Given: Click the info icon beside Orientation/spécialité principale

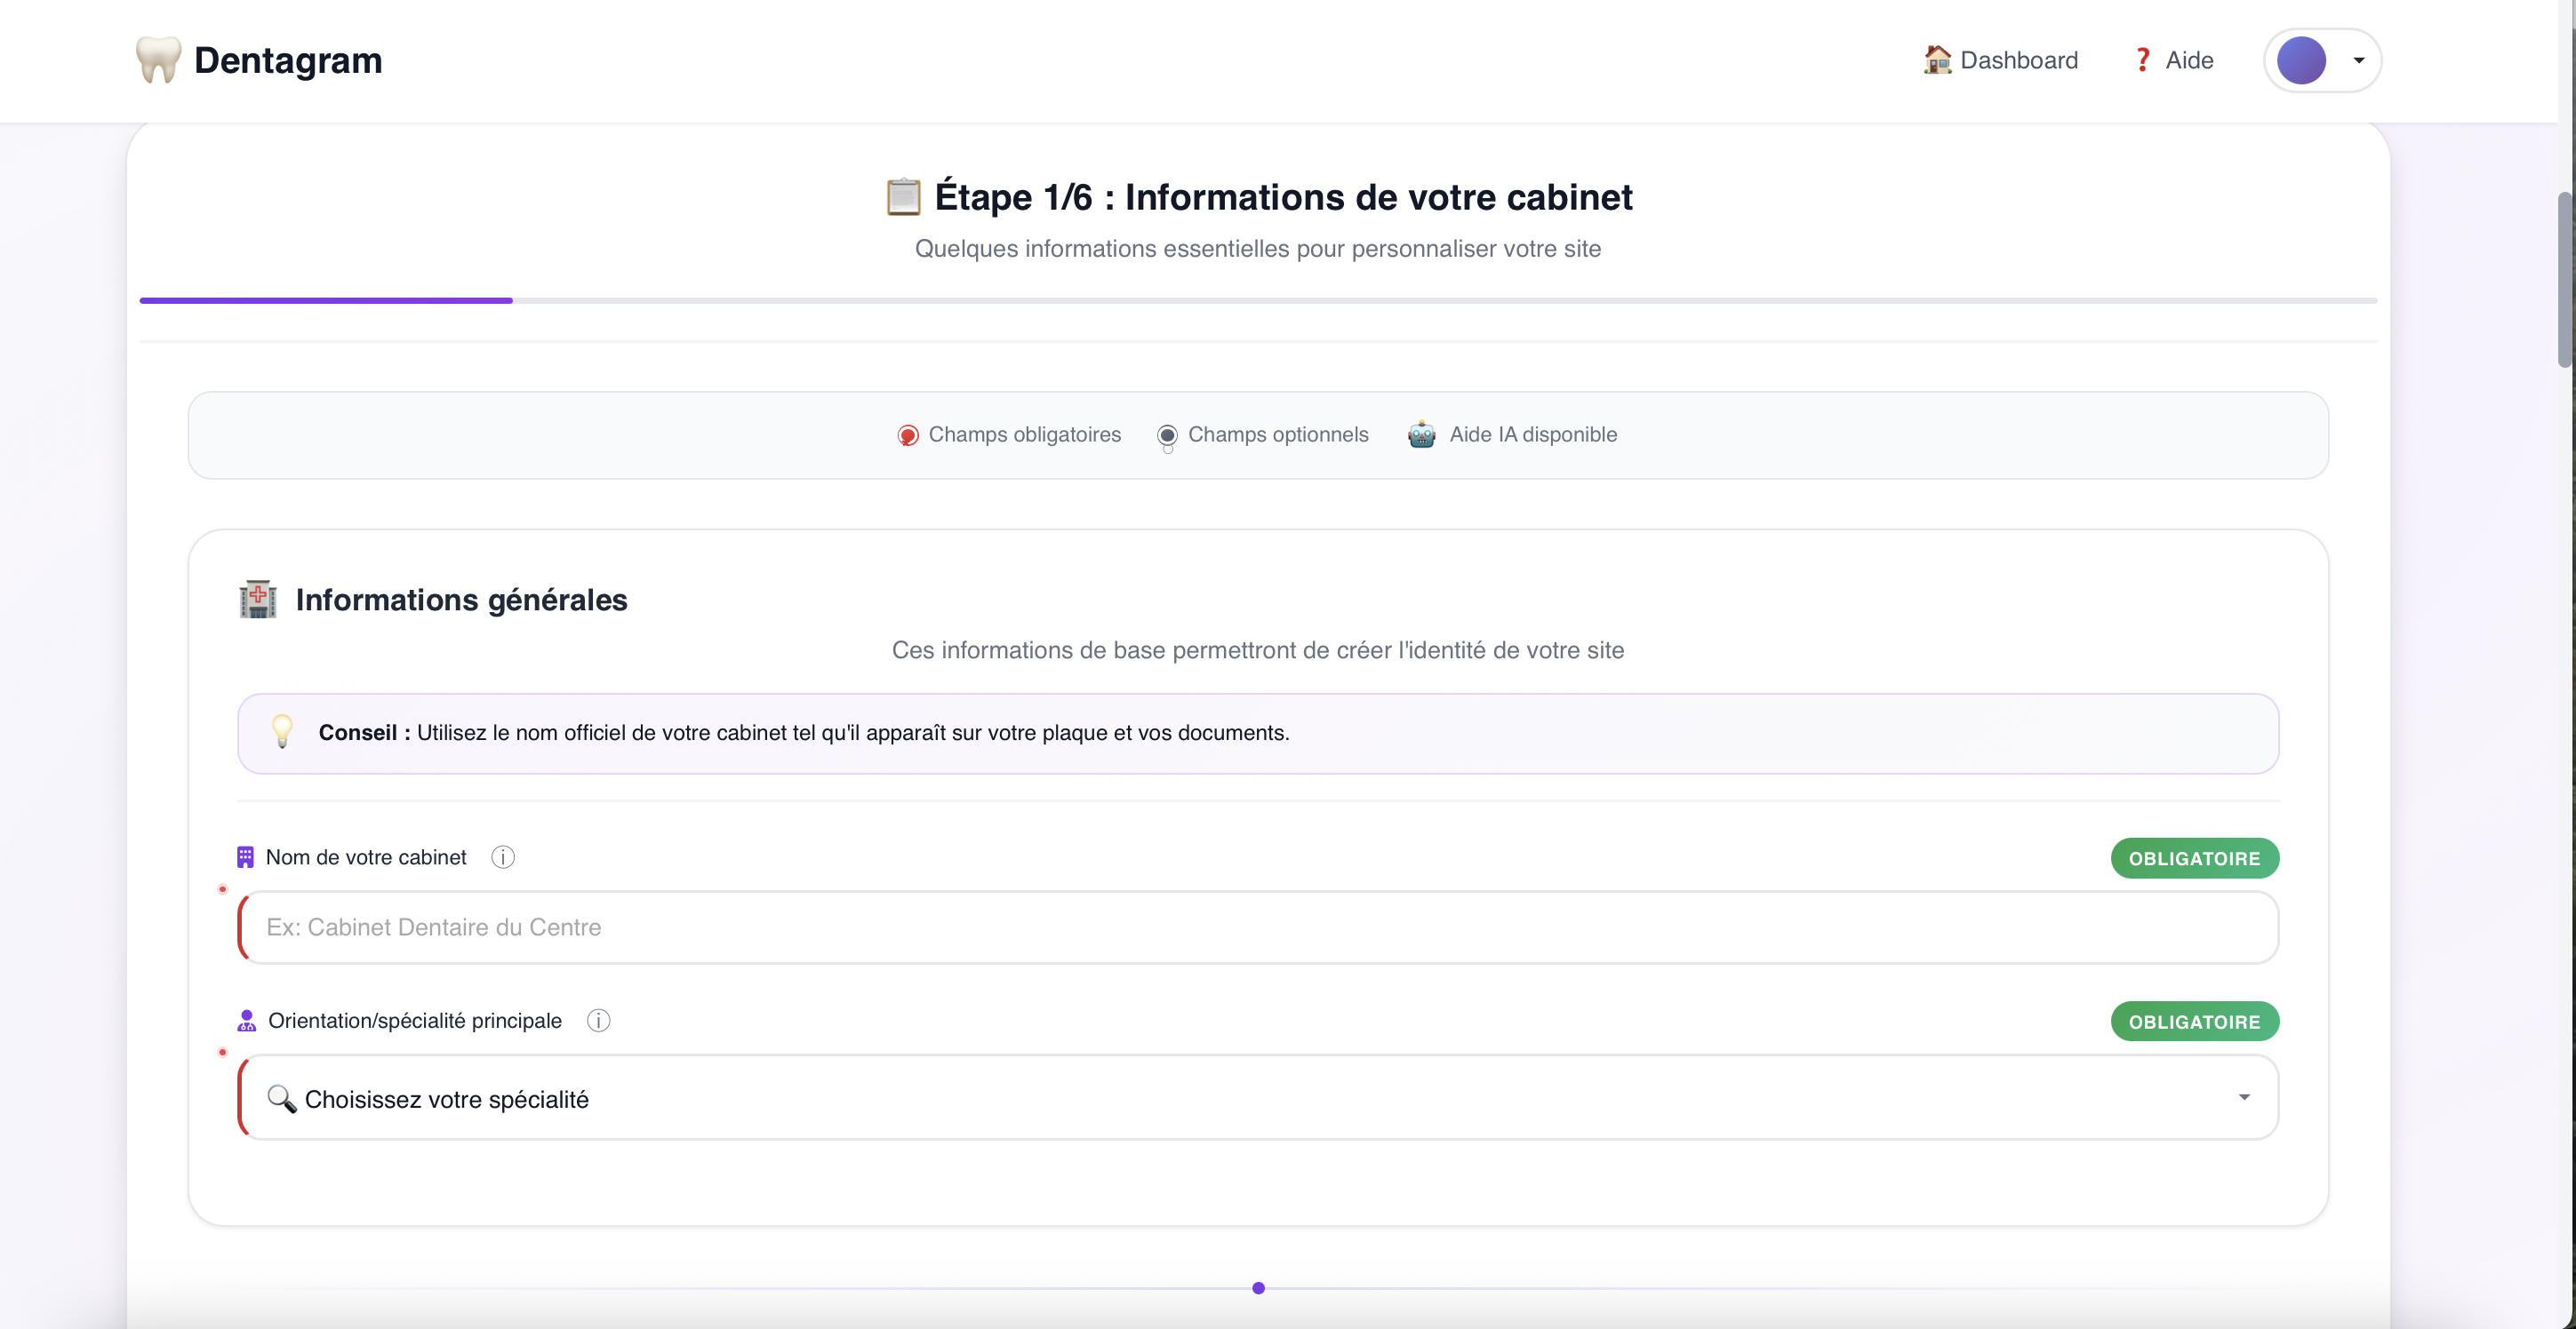Looking at the screenshot, I should pos(598,1020).
